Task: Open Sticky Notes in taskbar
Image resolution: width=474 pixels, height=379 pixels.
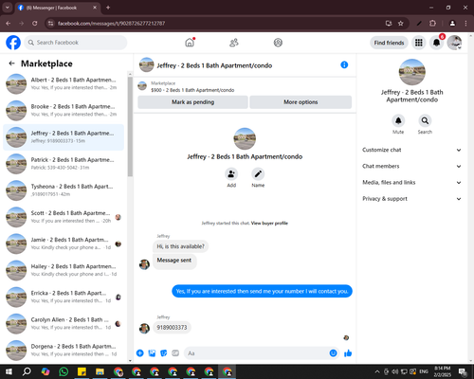Action: tap(82, 371)
